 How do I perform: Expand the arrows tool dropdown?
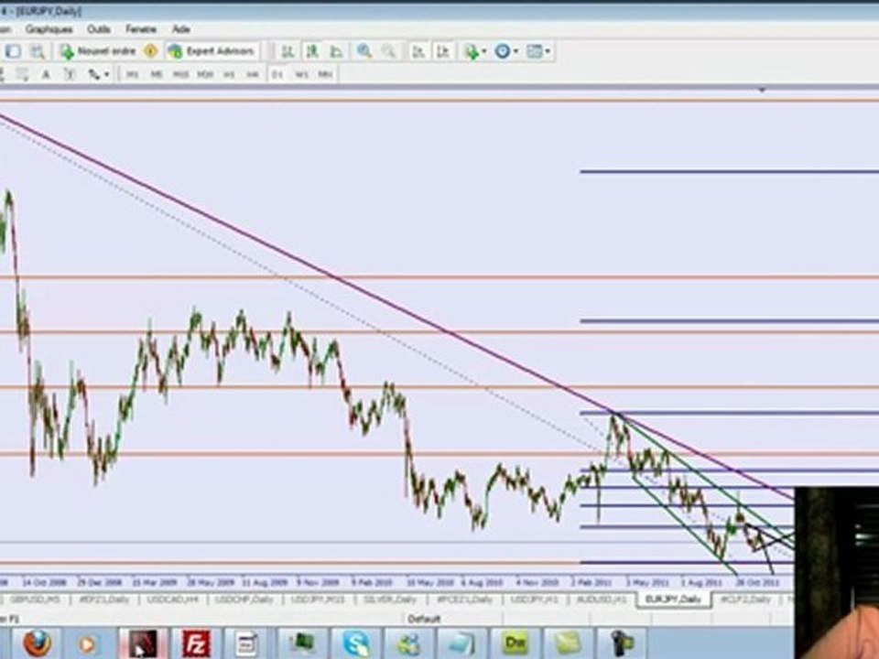pyautogui.click(x=106, y=74)
